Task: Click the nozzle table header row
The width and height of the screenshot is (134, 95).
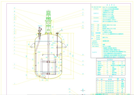Action: (x=111, y=79)
